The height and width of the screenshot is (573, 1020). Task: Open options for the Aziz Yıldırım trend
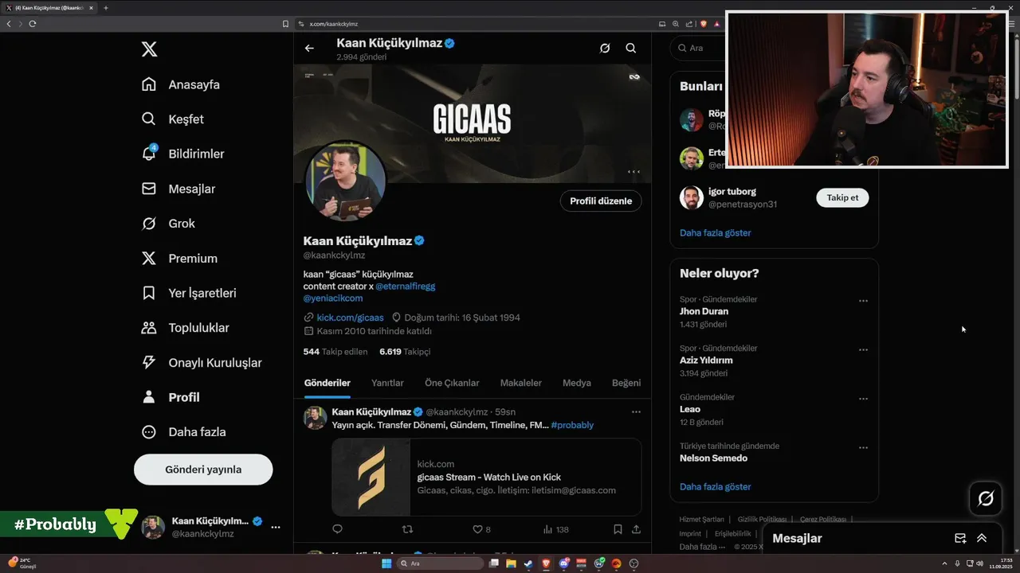point(863,350)
